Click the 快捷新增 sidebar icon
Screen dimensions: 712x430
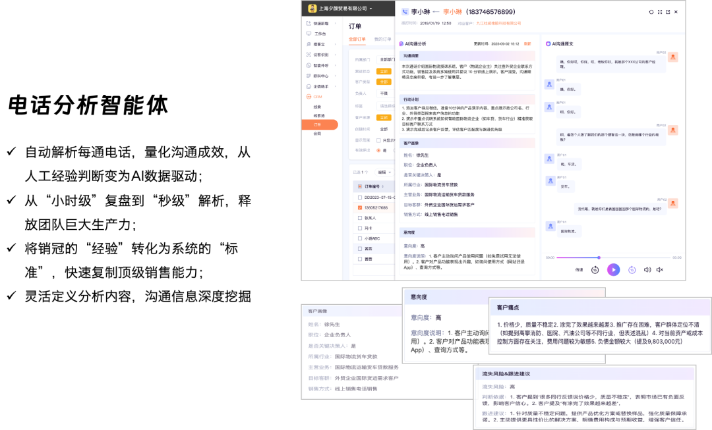(309, 23)
